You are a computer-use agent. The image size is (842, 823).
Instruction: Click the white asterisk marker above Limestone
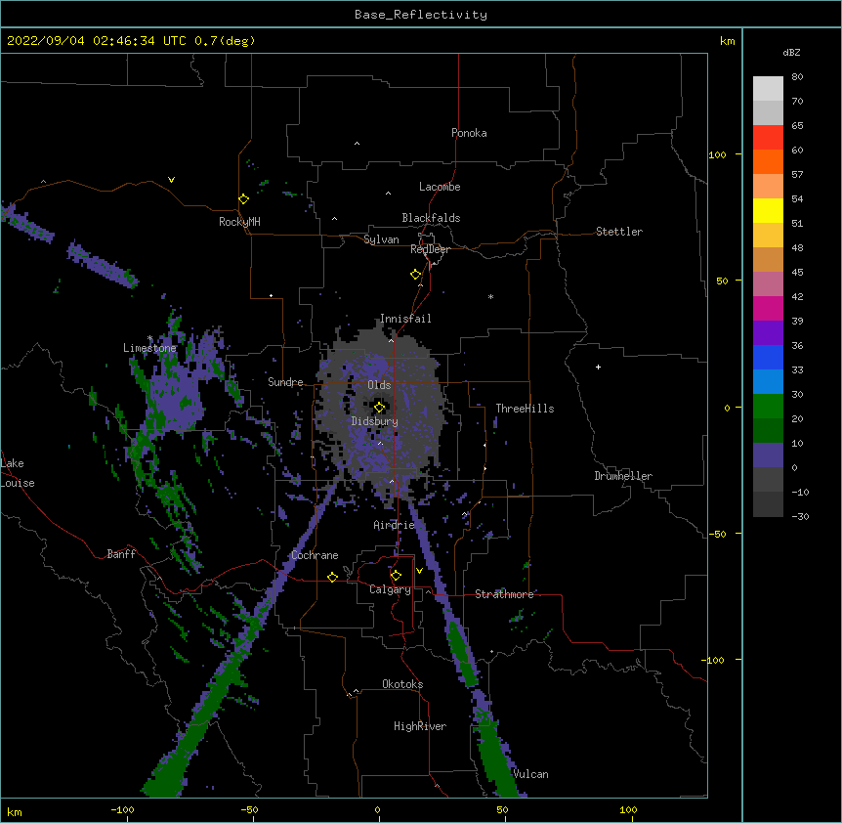tap(149, 338)
